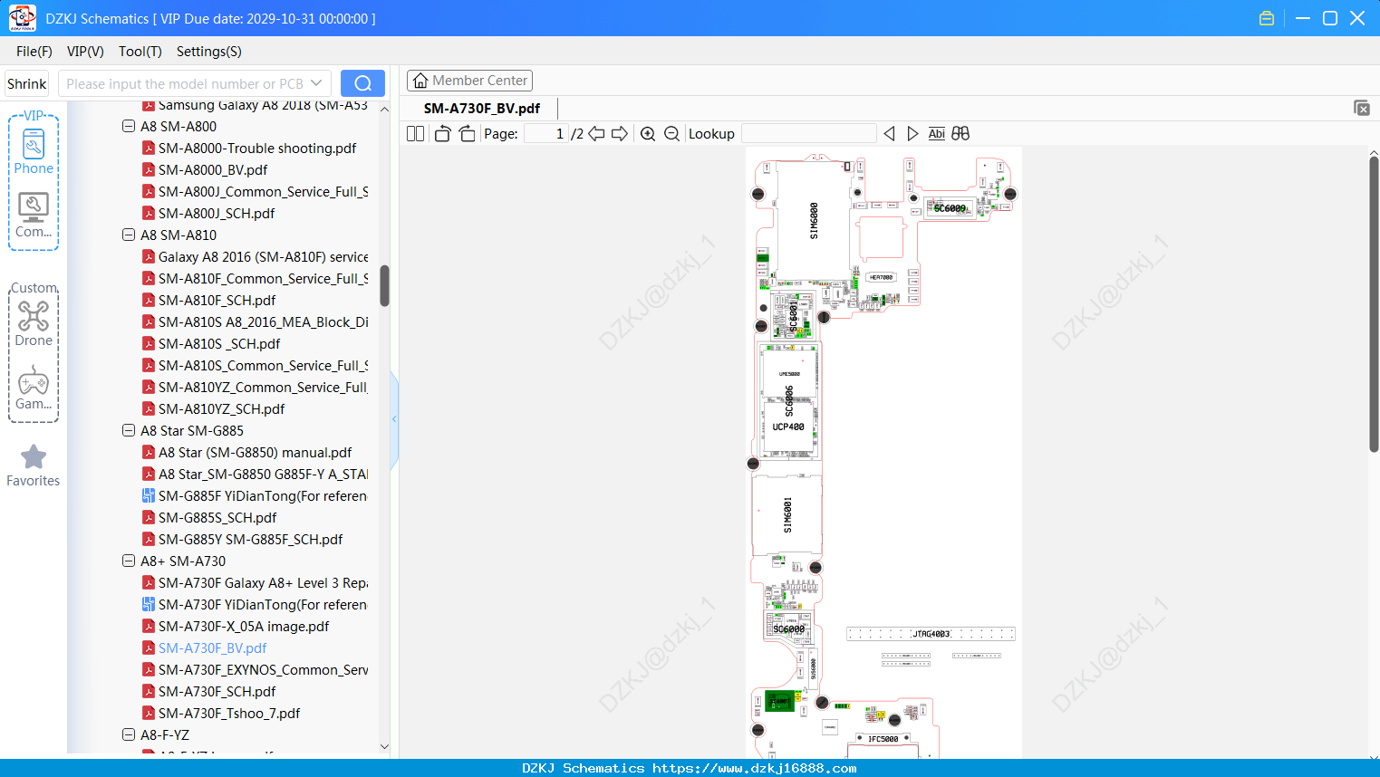The image size is (1380, 777).
Task: Toggle two-page layout view icon
Action: pyautogui.click(x=415, y=134)
